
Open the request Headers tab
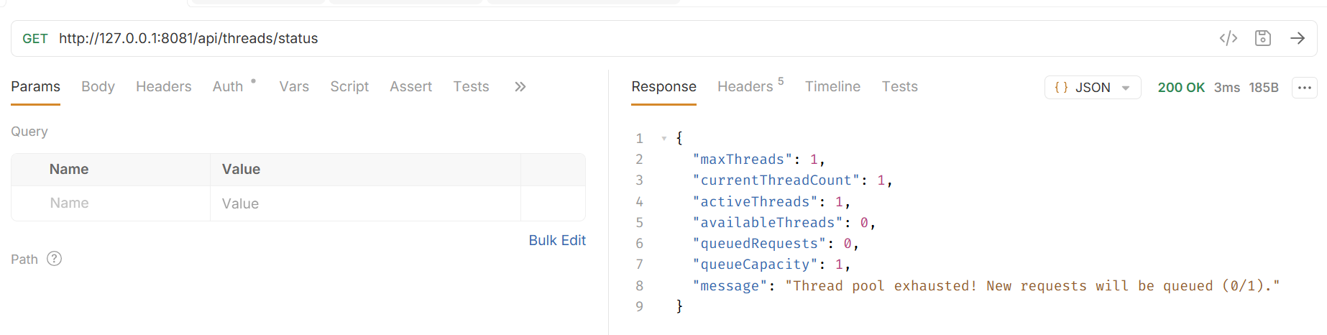click(x=163, y=87)
